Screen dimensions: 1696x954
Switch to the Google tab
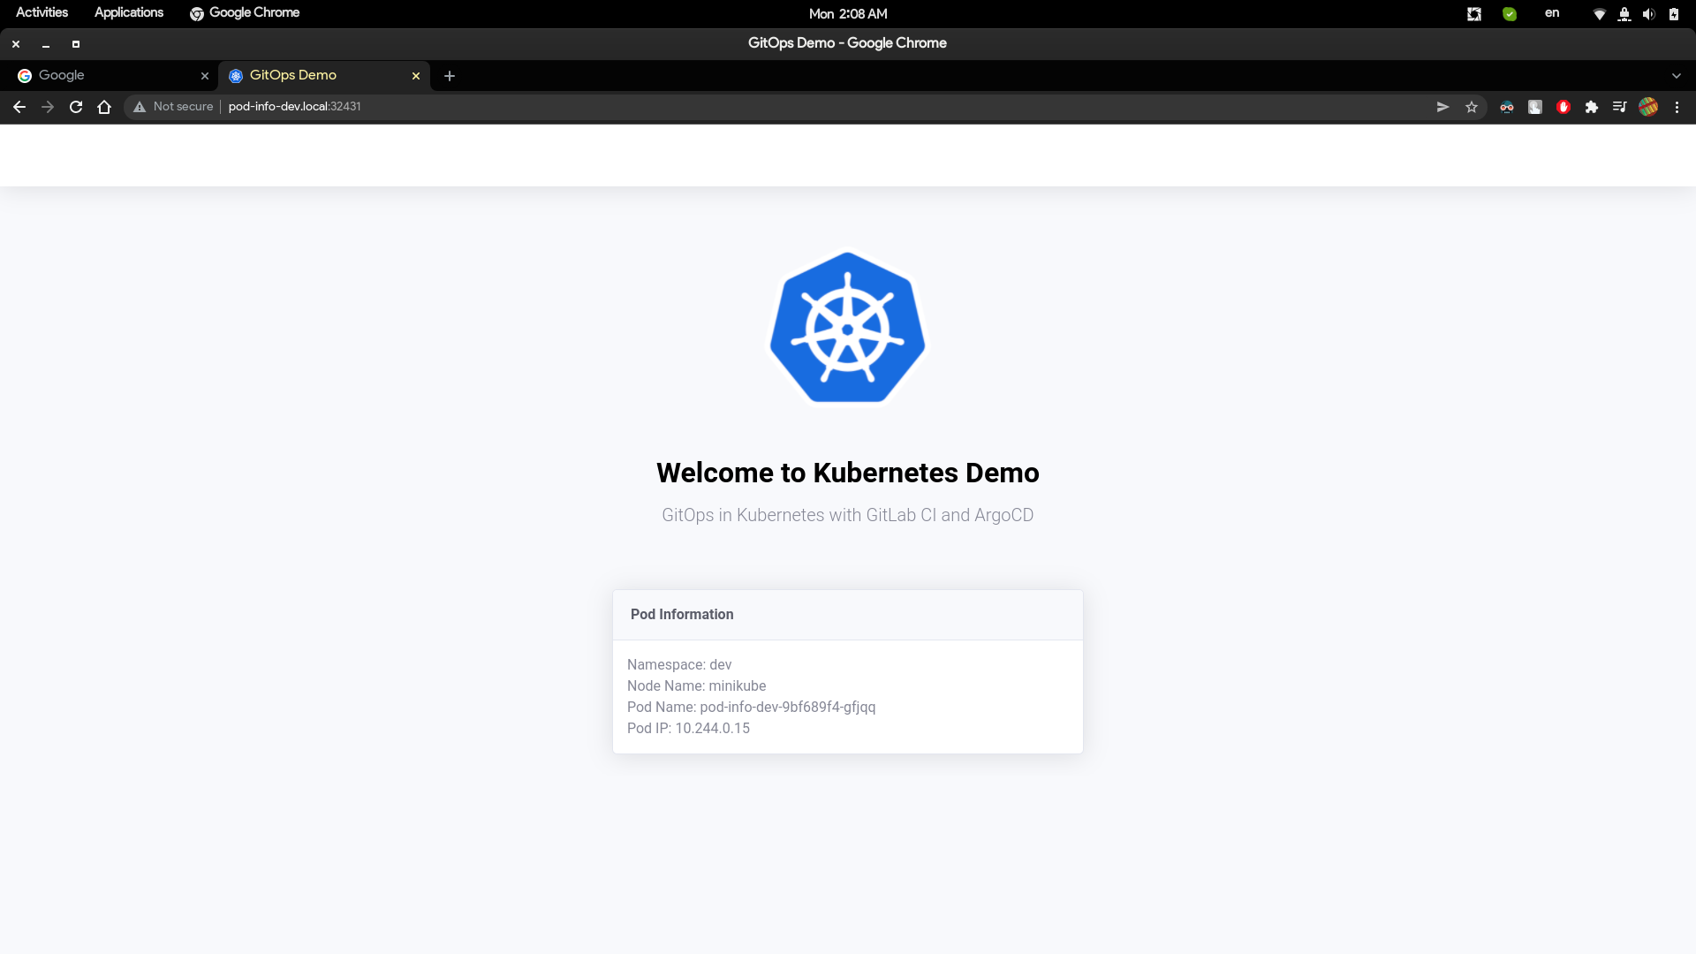[110, 76]
